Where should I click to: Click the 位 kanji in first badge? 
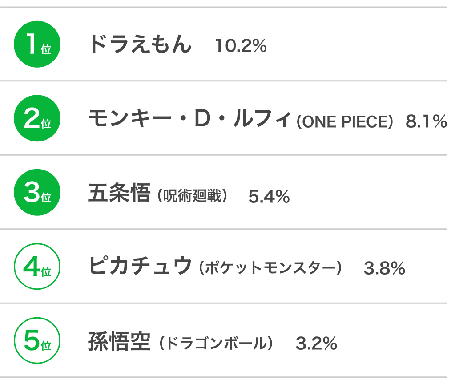pyautogui.click(x=46, y=49)
